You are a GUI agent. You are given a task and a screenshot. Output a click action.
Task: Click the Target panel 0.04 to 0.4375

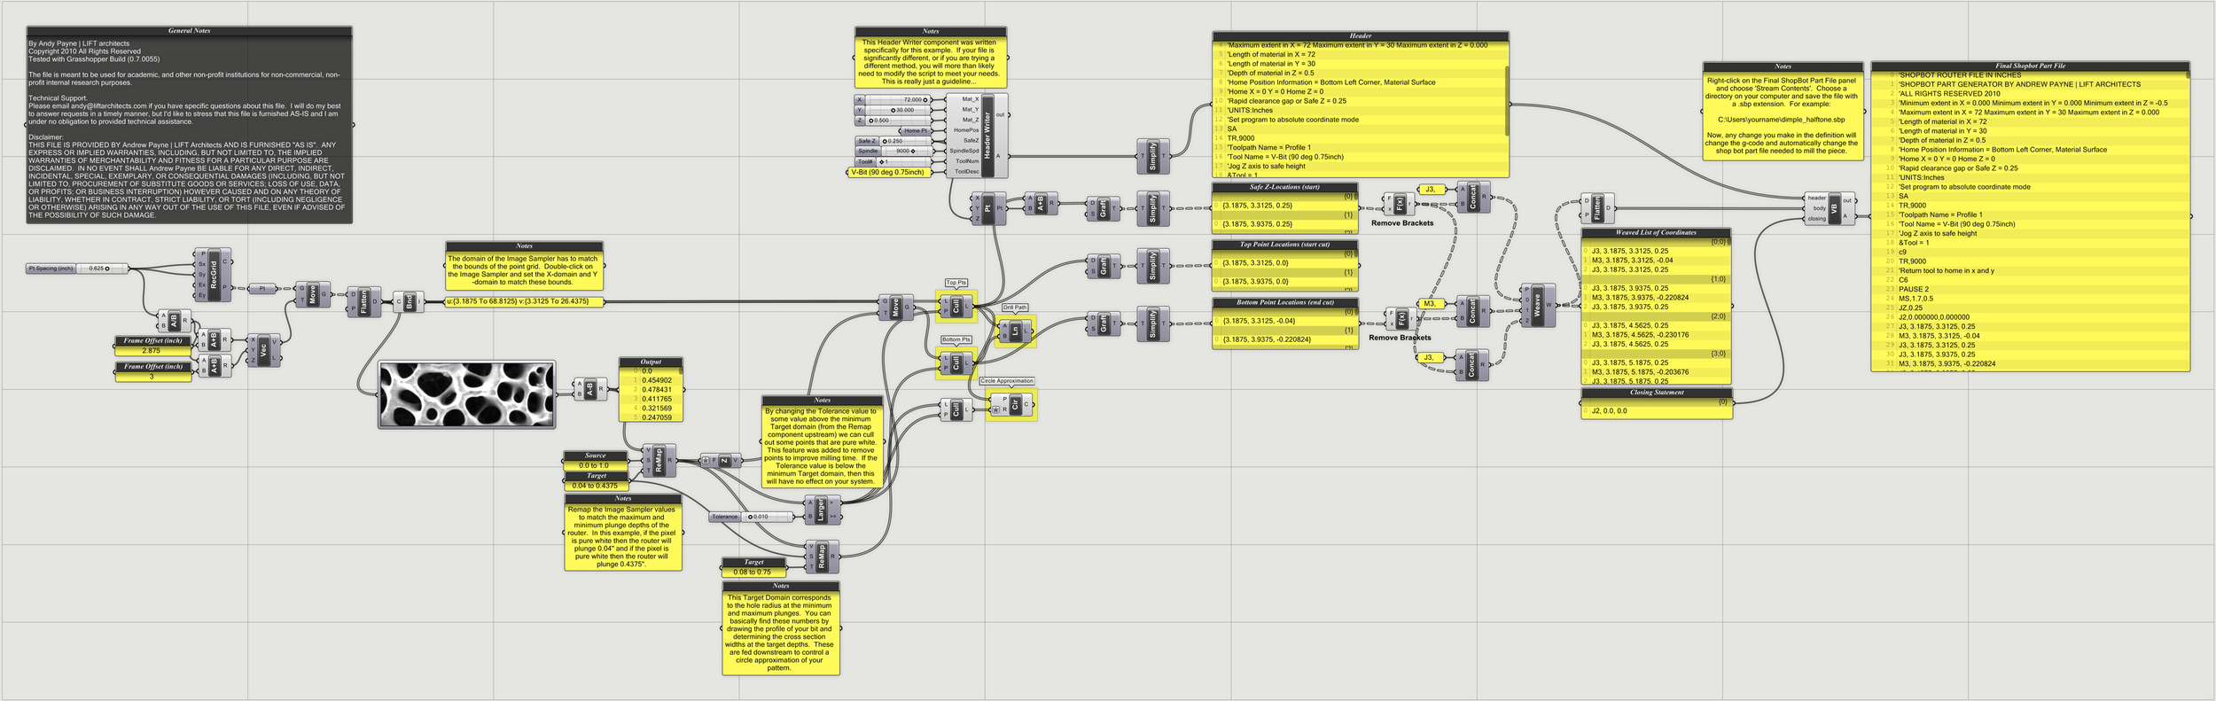[595, 481]
